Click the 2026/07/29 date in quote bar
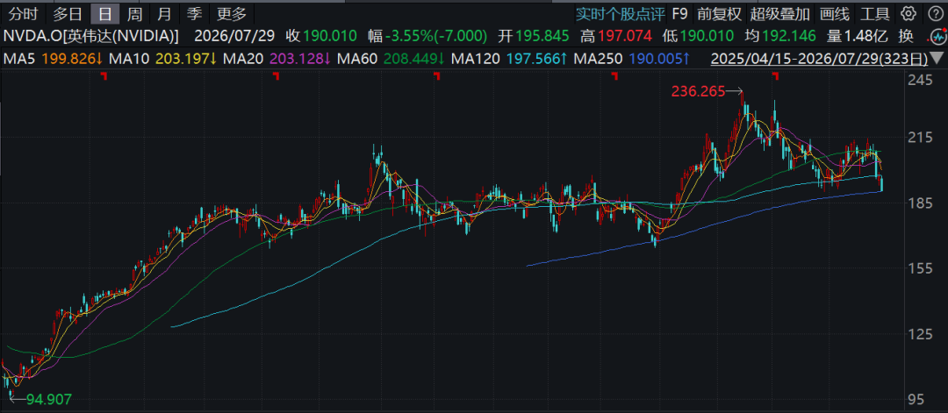948x413 pixels. [234, 36]
